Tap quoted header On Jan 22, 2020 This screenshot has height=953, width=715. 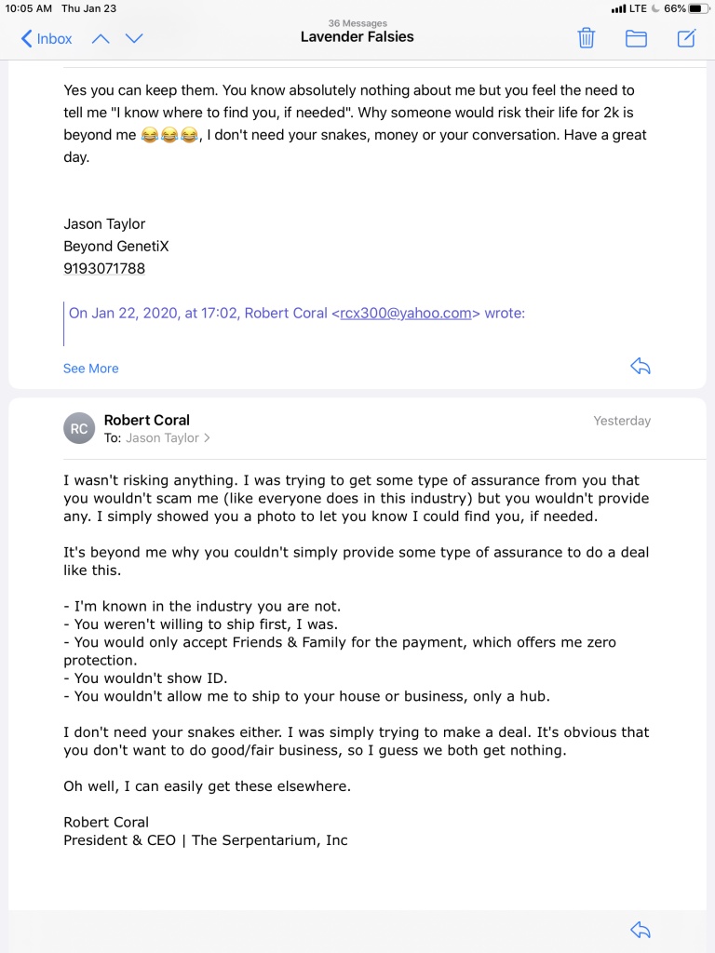click(x=296, y=313)
